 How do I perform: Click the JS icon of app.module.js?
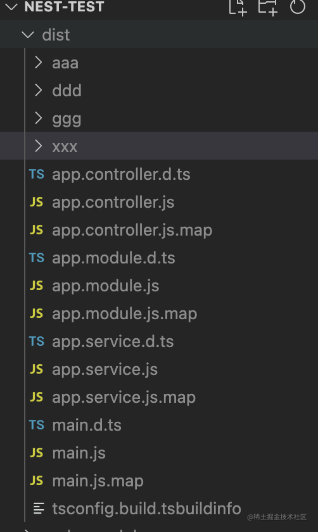[x=37, y=286]
